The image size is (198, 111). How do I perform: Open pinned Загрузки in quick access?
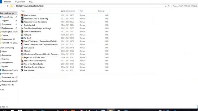[x=5, y=21]
